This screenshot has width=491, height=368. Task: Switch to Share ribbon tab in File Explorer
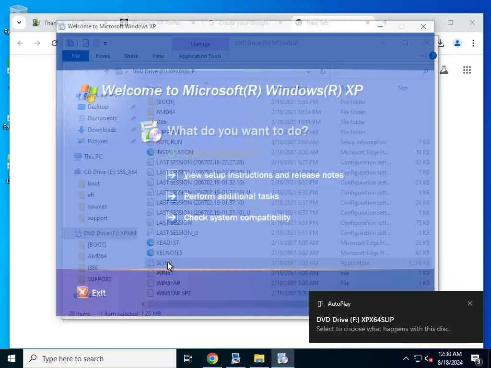[x=131, y=56]
